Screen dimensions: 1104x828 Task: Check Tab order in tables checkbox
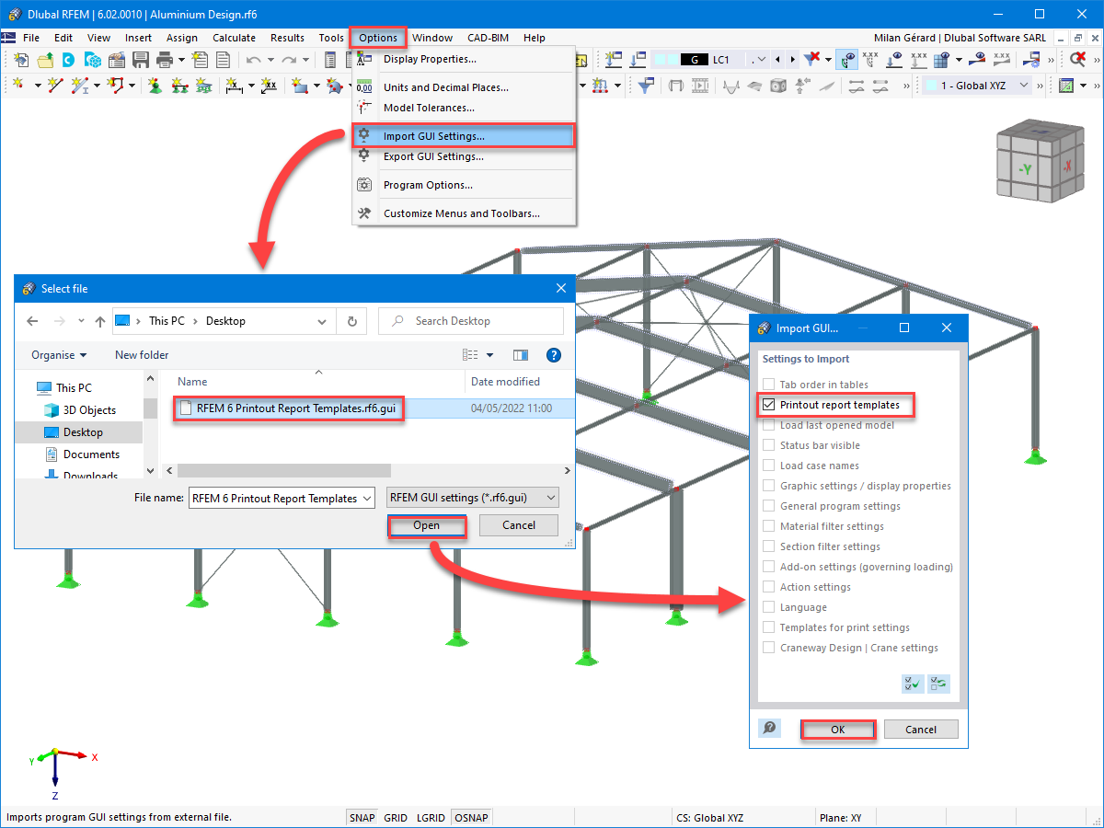769,385
